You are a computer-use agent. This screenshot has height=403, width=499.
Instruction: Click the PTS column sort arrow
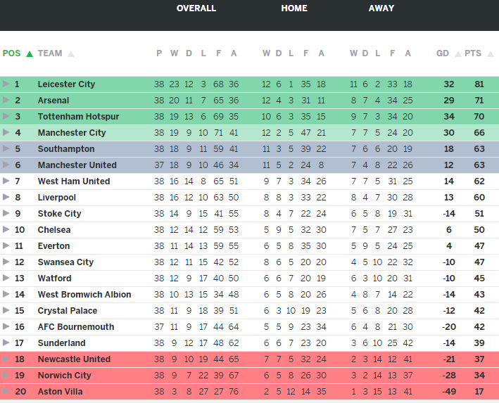pyautogui.click(x=489, y=53)
